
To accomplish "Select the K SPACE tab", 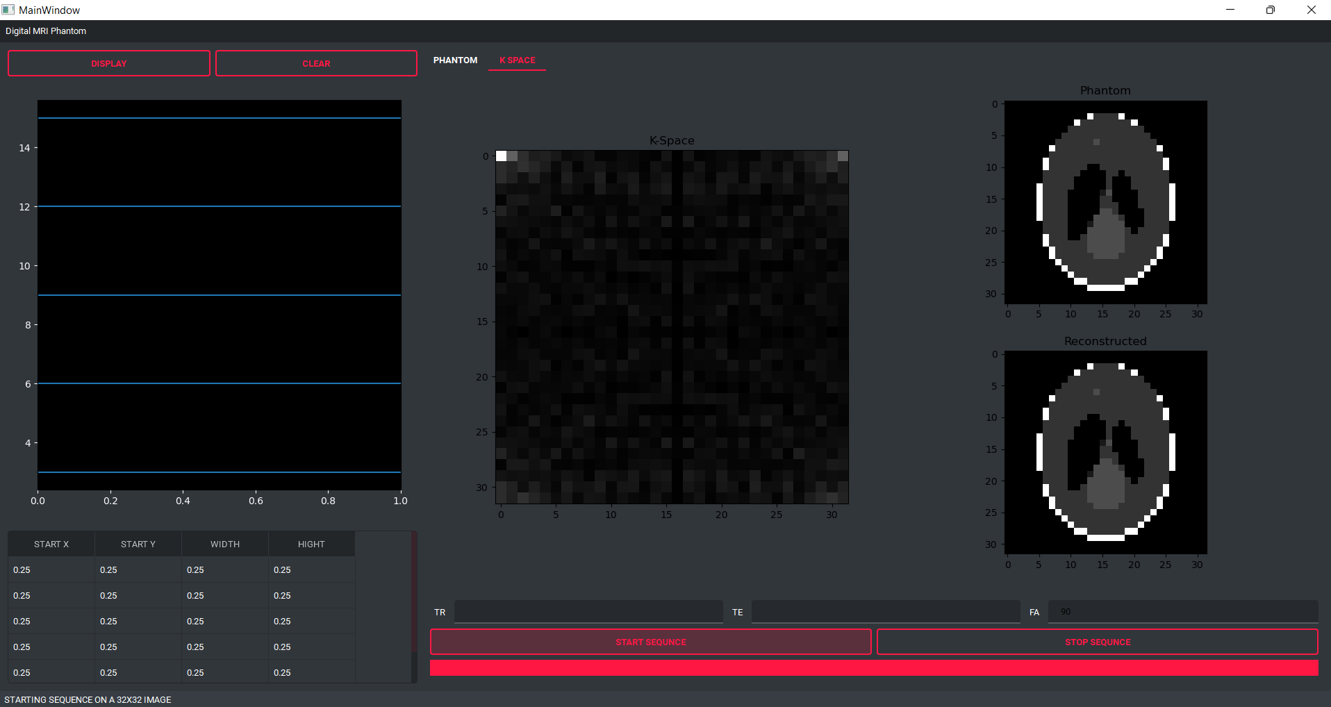I will point(517,60).
